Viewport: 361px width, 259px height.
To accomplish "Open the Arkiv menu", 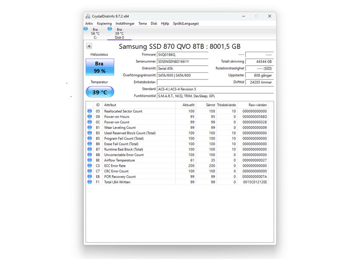I will [89, 23].
